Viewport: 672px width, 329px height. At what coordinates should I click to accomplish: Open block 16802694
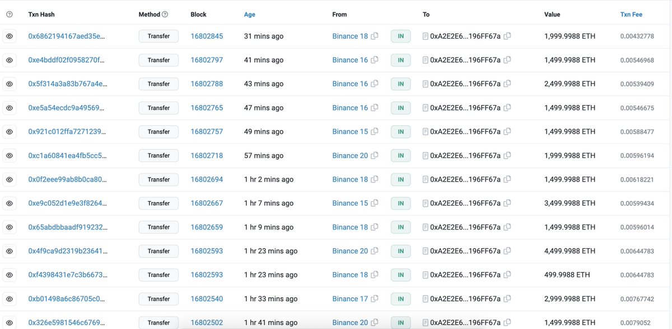[x=207, y=179]
